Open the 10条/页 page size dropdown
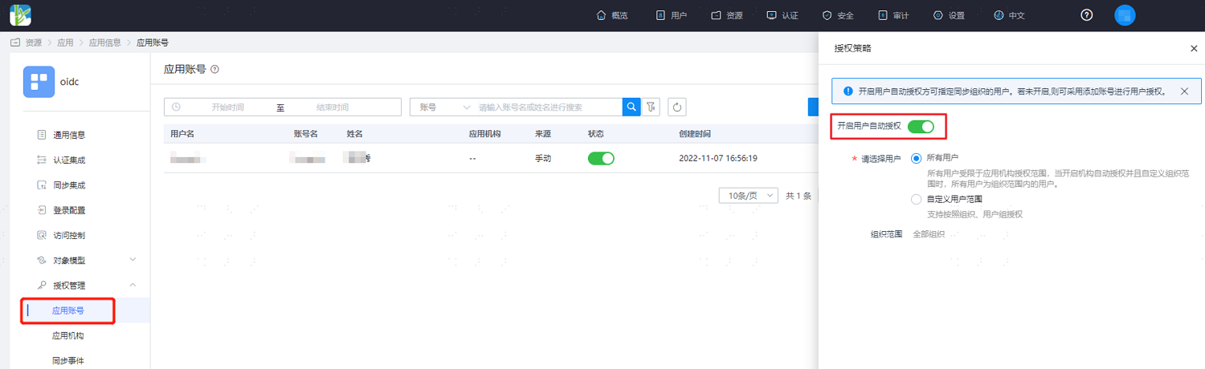The width and height of the screenshot is (1205, 369). [x=749, y=195]
